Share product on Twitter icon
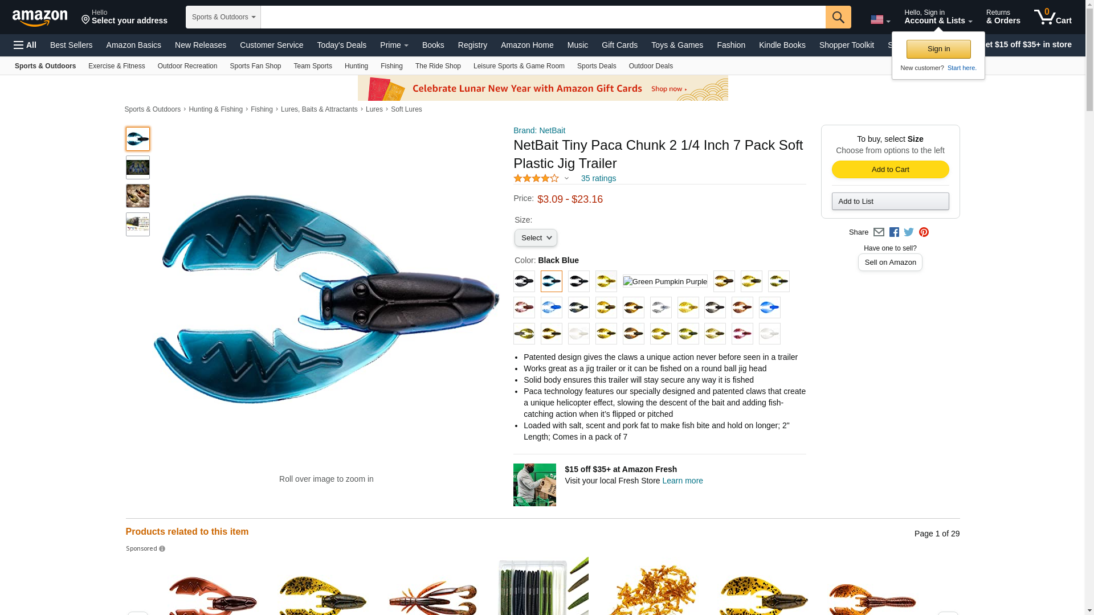 [909, 232]
